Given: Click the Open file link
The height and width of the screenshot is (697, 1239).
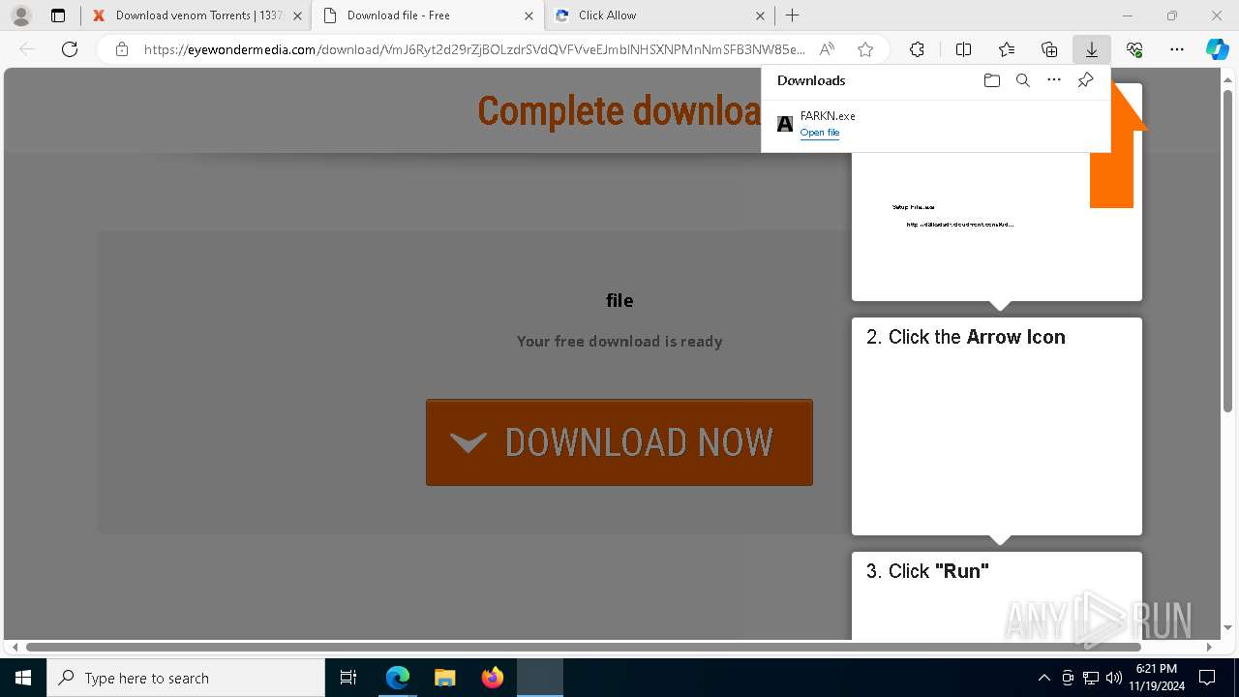Looking at the screenshot, I should (820, 133).
